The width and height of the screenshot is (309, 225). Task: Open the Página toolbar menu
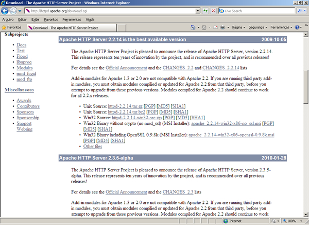[238, 27]
